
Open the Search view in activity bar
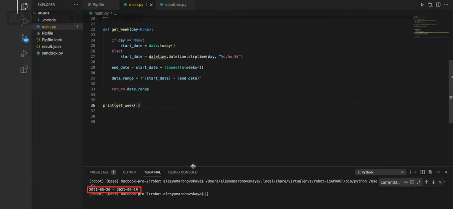pyautogui.click(x=24, y=22)
